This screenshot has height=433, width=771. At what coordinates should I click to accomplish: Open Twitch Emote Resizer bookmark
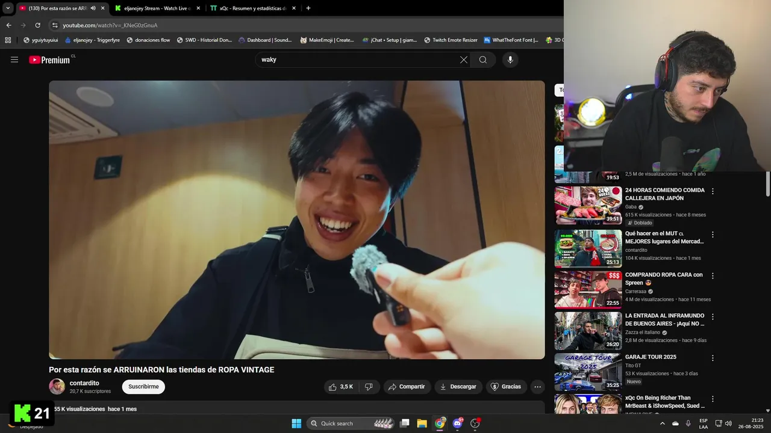[451, 40]
